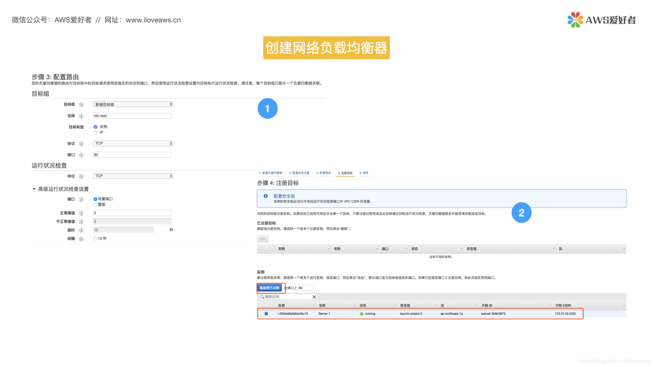Click the green running status dot for Server 1
653x367 pixels.
361,314
